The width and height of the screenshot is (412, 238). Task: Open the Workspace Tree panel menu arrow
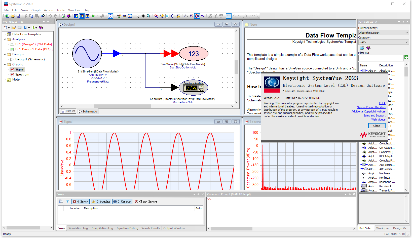click(44, 22)
